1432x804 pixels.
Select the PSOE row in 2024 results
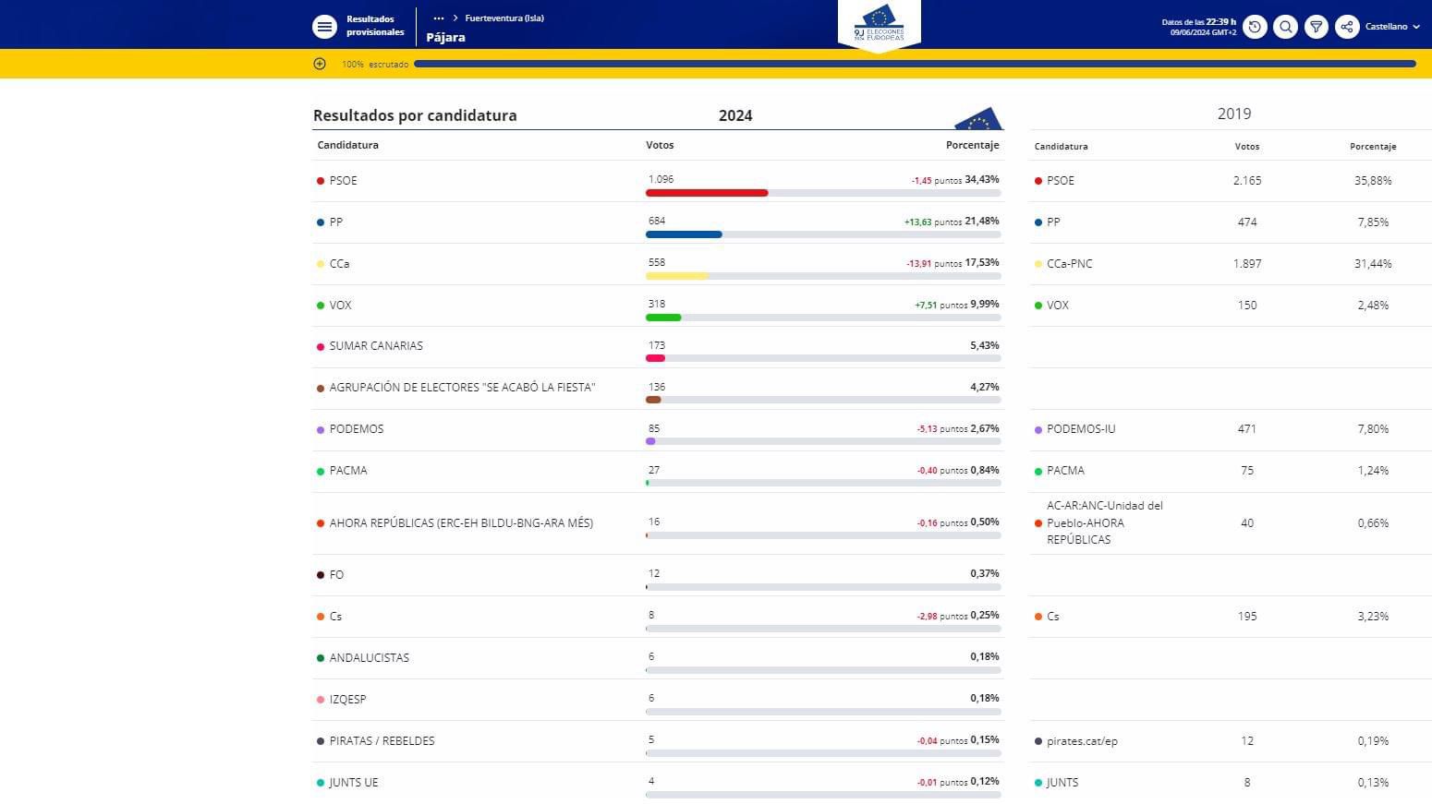pyautogui.click(x=658, y=181)
